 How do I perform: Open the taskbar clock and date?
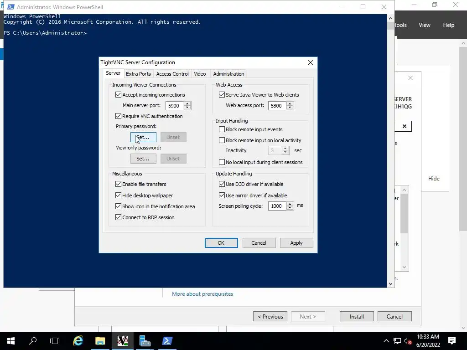(x=428, y=341)
